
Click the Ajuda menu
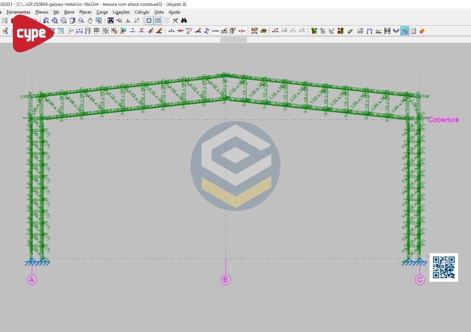174,12
